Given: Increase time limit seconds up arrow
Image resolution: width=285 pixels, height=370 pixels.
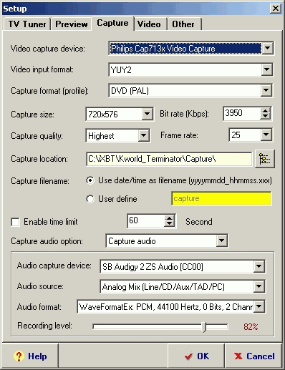Looking at the screenshot, I should click(169, 218).
